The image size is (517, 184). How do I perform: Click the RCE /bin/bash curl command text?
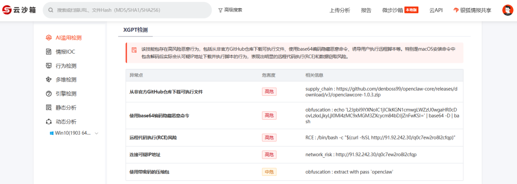pos(380,138)
